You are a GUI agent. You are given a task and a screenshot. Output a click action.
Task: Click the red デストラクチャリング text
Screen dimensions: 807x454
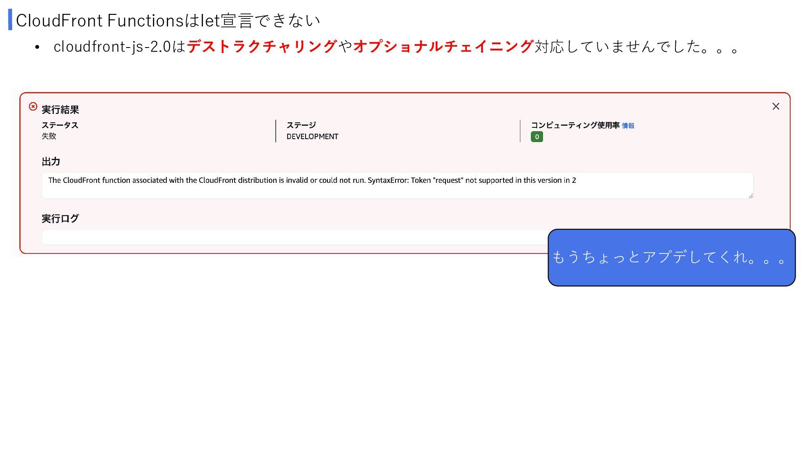click(x=262, y=46)
